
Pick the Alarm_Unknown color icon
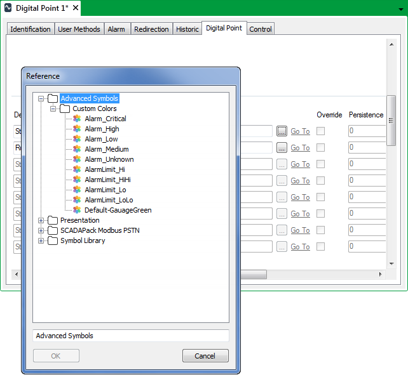(x=77, y=159)
